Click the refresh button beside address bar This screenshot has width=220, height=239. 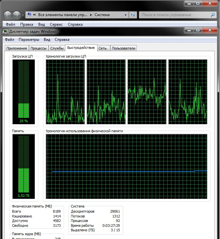pos(133,15)
